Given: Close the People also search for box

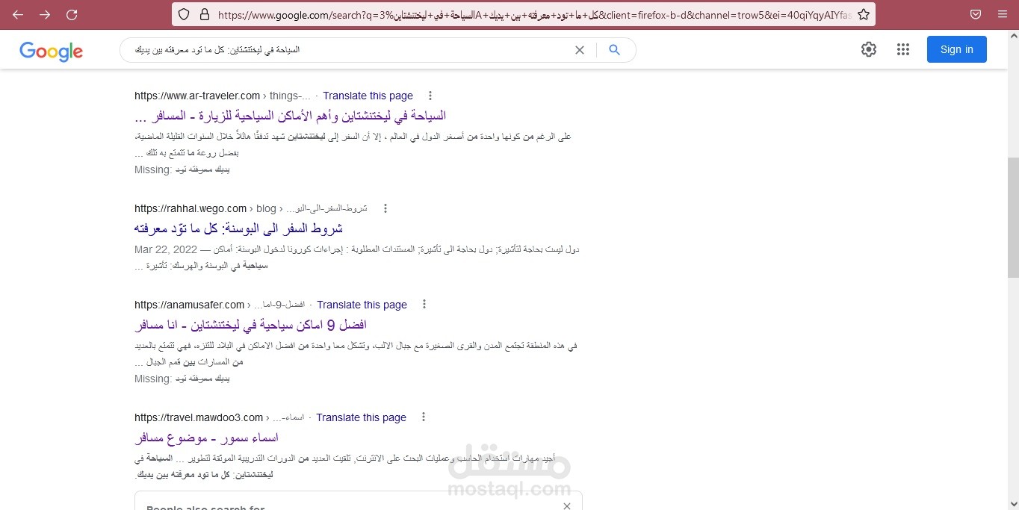Looking at the screenshot, I should 567,506.
